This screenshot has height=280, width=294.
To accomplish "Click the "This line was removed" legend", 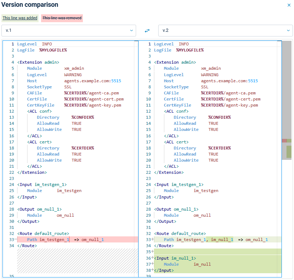I will 61,18.
